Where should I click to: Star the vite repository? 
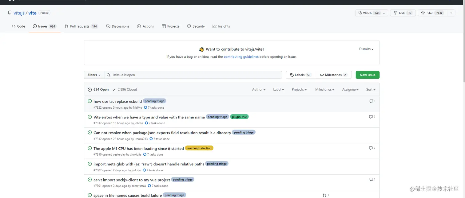(432, 13)
